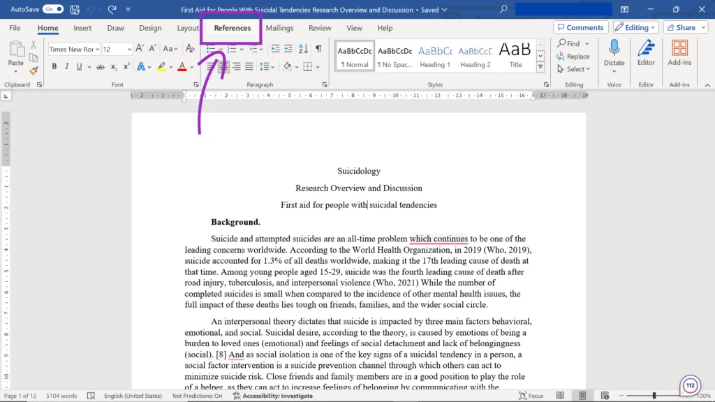The image size is (715, 402).
Task: Apply Bold formatting
Action: coord(54,67)
